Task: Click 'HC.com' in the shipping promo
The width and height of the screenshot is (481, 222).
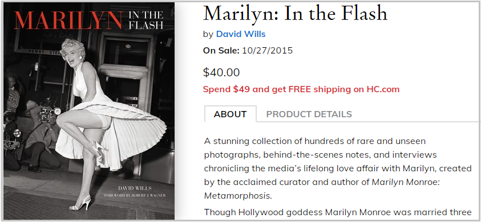Action: coord(383,89)
